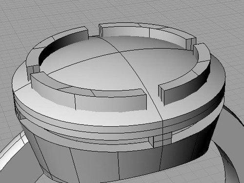Select the small stepped block on left ring gap

click(33, 72)
